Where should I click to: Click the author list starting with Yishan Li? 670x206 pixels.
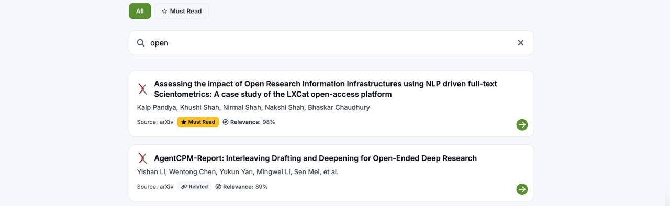pos(238,172)
